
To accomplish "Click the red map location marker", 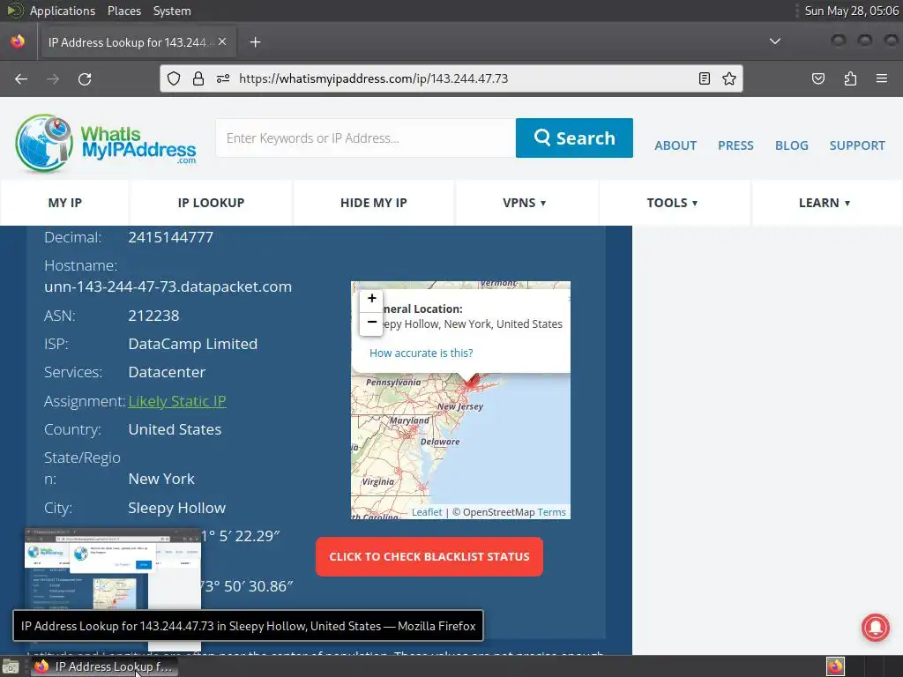I will point(473,380).
